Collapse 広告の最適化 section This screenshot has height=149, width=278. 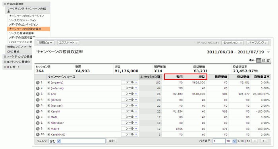(x=26, y=4)
